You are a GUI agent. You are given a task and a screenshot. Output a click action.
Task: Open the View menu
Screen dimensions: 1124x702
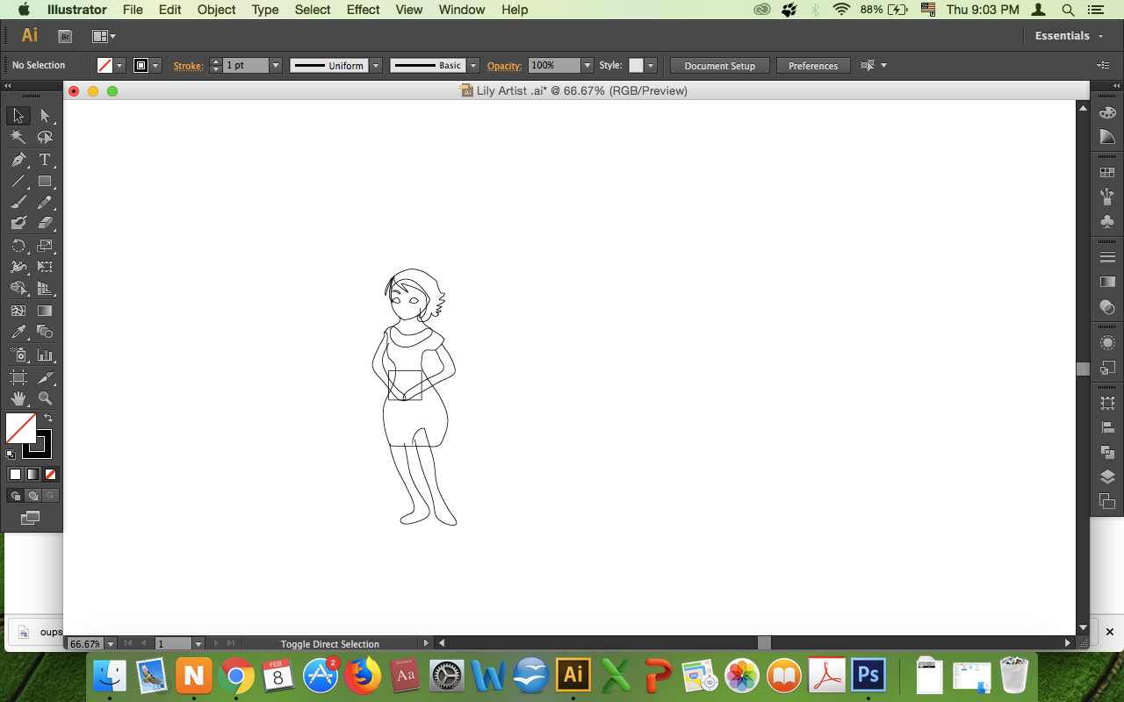point(409,10)
